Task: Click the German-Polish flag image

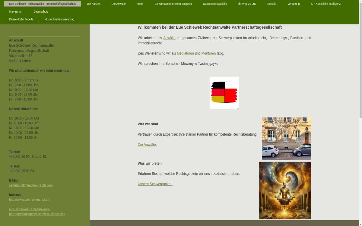Action: (224, 93)
